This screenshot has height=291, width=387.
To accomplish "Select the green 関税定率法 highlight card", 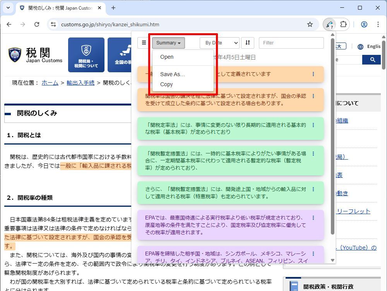I will coord(231,129).
